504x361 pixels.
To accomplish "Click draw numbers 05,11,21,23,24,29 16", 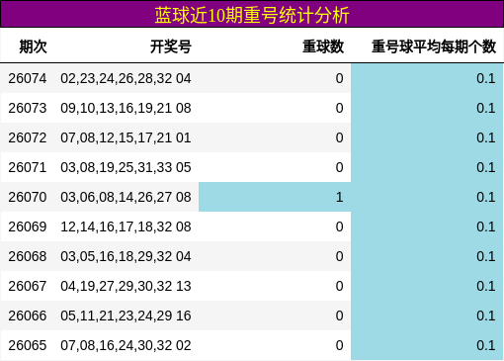I will (126, 316).
